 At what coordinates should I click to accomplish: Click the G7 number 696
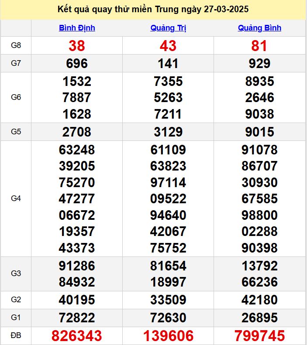pyautogui.click(x=77, y=64)
